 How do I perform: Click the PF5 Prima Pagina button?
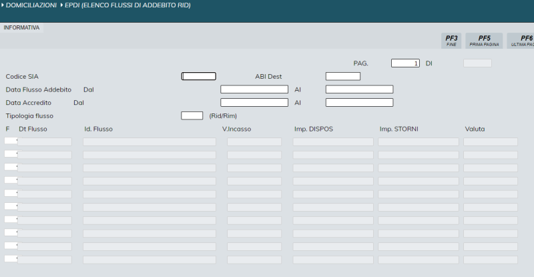coord(484,41)
